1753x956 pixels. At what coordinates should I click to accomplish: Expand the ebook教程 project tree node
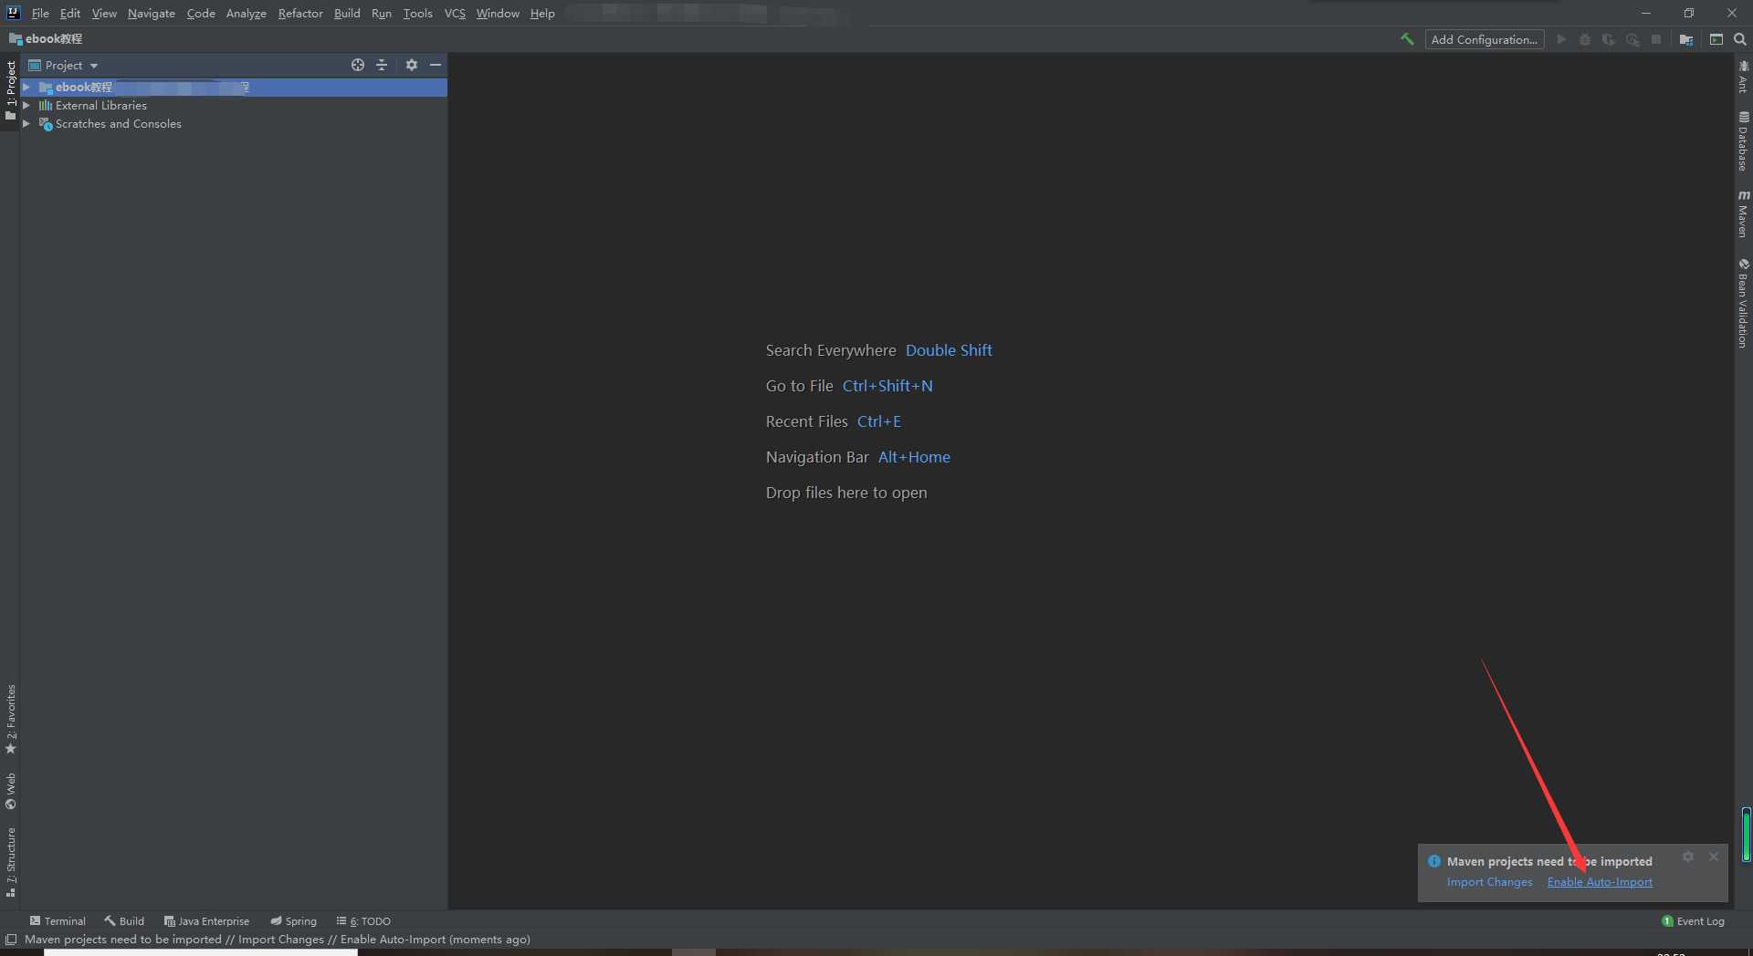[x=26, y=88]
